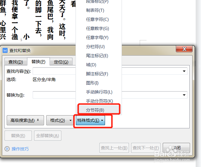Click the 关闭 button
Image resolution: width=201 pixels, height=167 pixels.
pyautogui.click(x=176, y=148)
